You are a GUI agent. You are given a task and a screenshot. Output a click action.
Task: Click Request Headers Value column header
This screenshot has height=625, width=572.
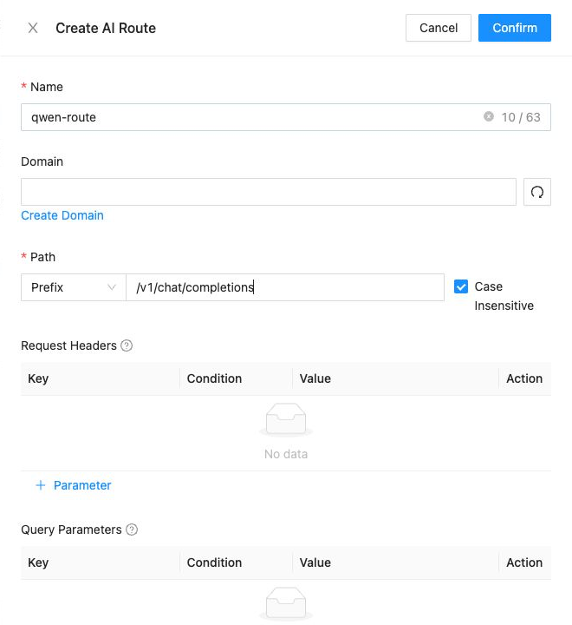(x=315, y=378)
